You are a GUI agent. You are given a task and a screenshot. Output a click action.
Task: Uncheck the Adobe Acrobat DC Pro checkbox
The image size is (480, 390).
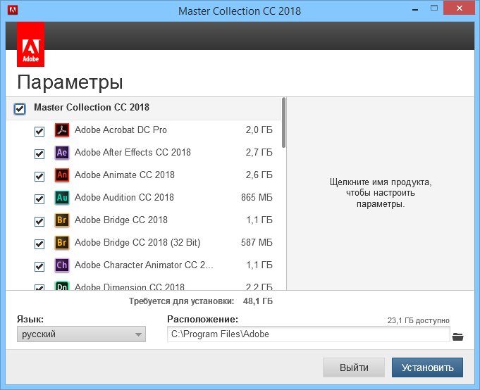point(39,132)
